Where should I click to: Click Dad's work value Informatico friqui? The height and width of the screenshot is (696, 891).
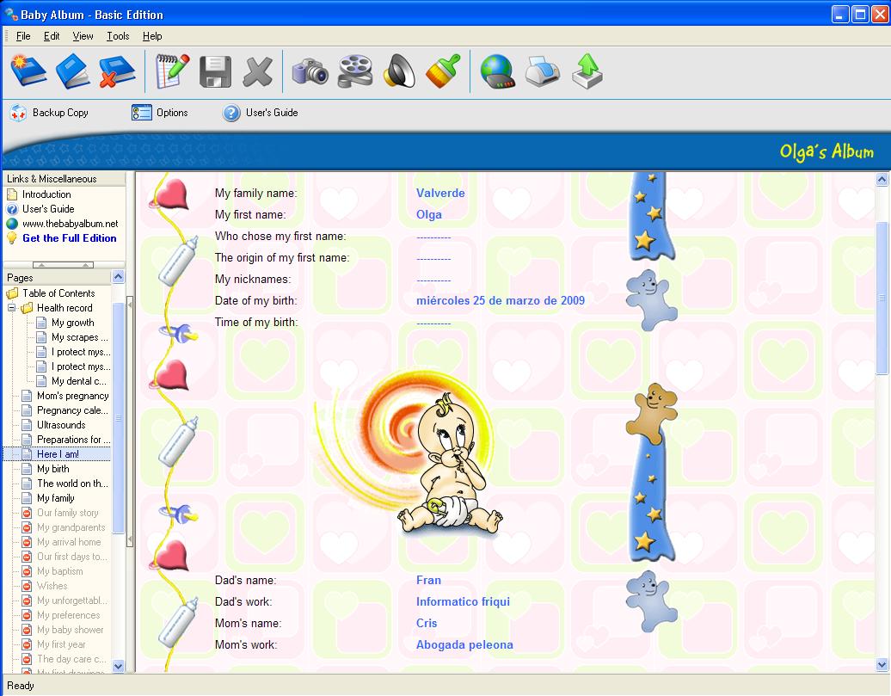[x=463, y=601]
